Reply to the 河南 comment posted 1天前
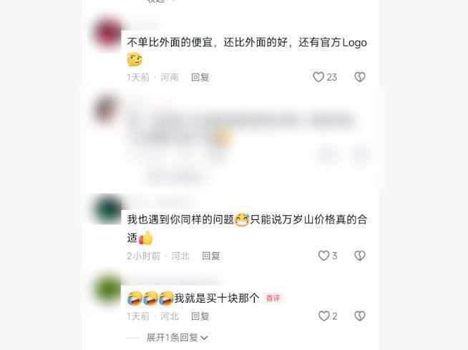This screenshot has height=350, width=468. point(200,77)
